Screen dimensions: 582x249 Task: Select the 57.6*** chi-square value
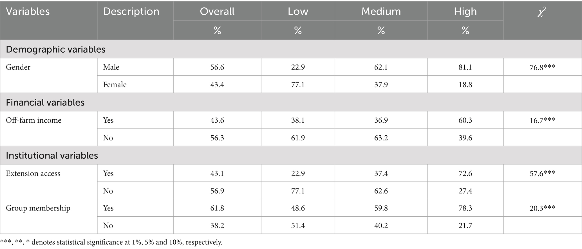coord(542,174)
